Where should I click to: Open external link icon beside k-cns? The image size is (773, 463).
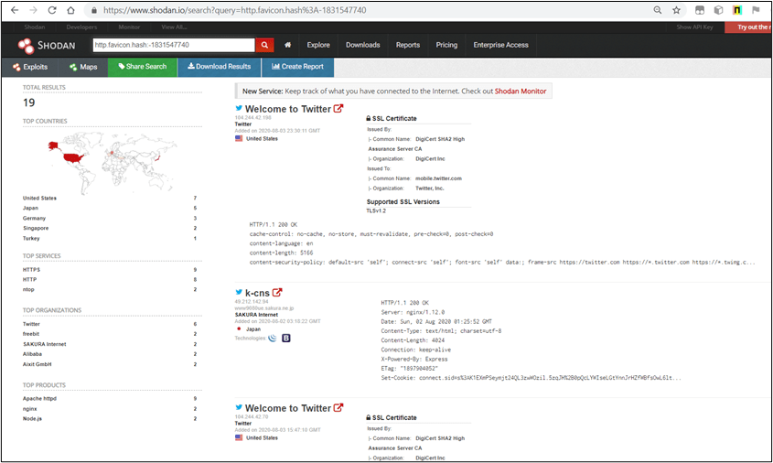click(277, 293)
